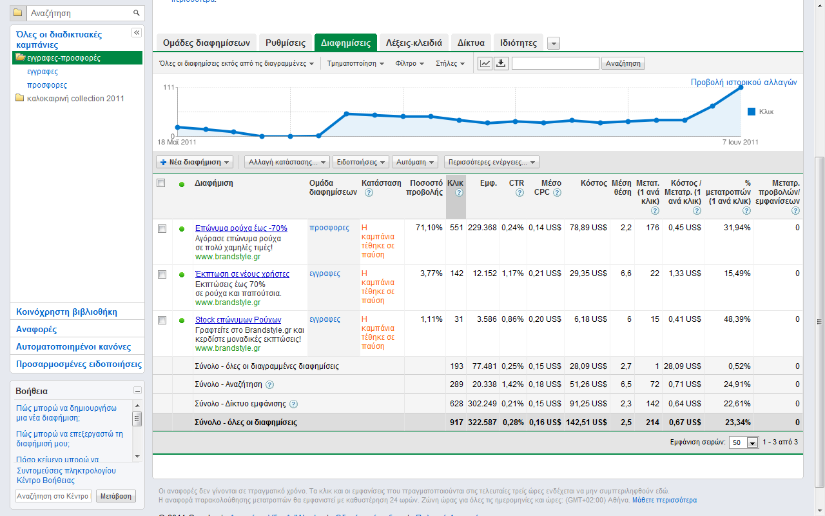
Task: Click the download report icon button
Action: click(x=501, y=63)
